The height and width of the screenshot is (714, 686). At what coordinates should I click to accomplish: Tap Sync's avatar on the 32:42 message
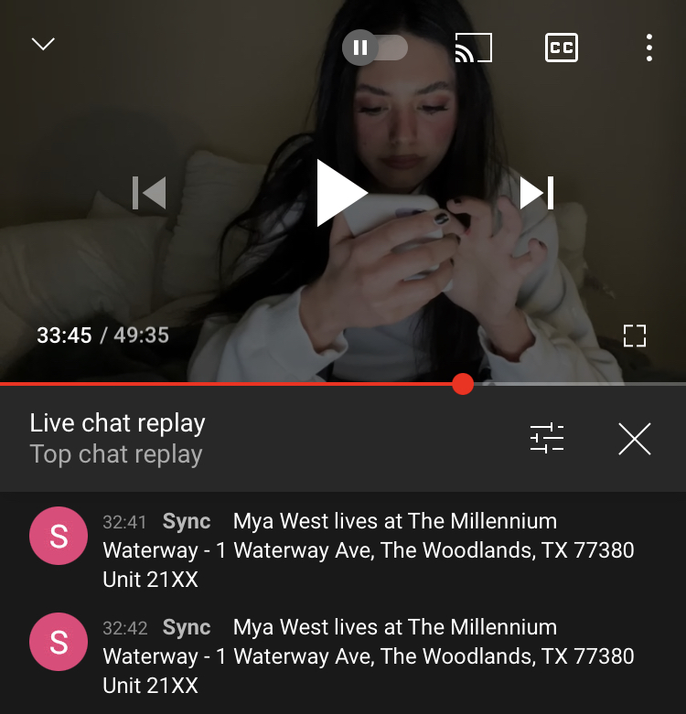[59, 642]
